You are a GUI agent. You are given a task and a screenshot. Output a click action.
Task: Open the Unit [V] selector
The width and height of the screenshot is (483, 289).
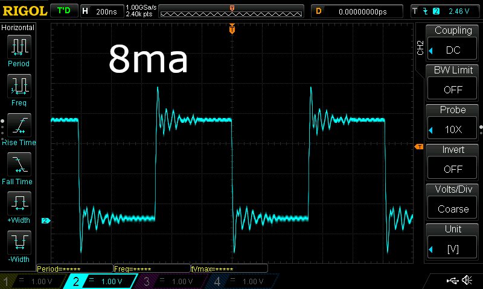point(453,249)
